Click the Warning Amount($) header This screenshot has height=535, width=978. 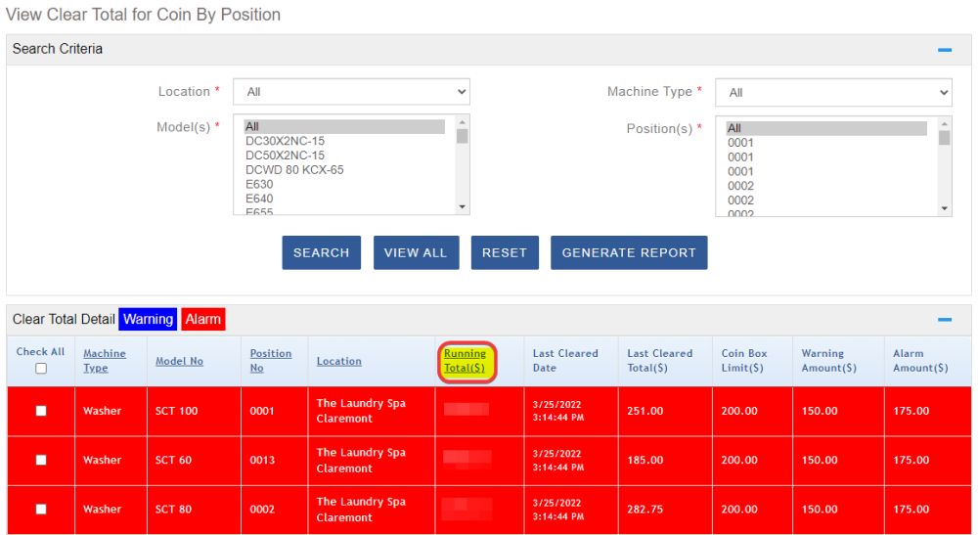pyautogui.click(x=829, y=360)
